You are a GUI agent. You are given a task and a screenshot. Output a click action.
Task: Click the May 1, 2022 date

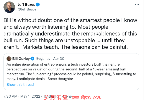[x=30, y=96]
